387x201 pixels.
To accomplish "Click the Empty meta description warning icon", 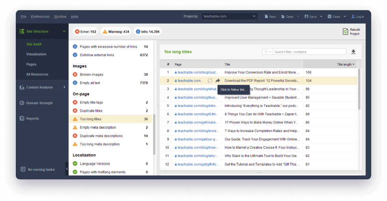I will 75,127.
